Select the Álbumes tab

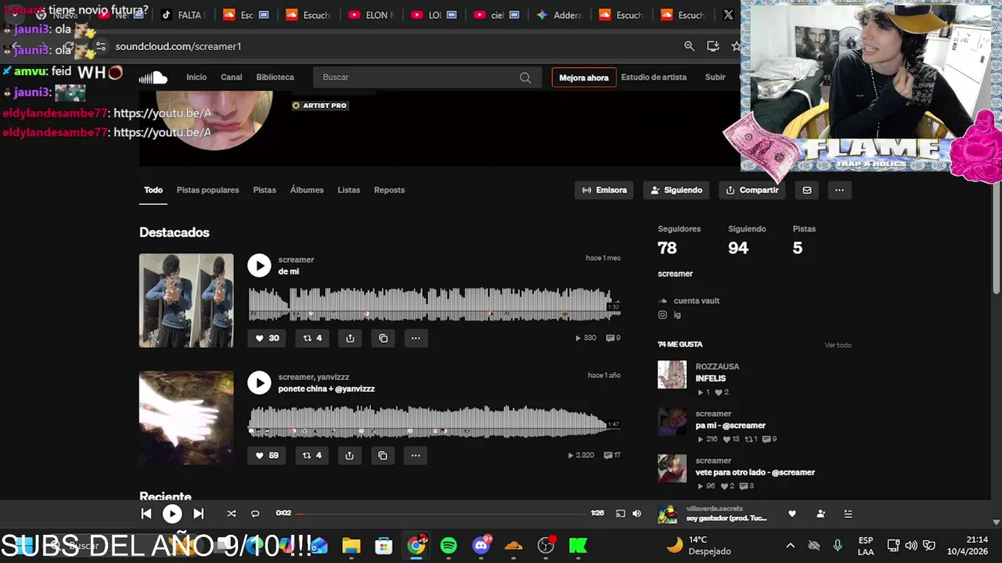pos(307,190)
